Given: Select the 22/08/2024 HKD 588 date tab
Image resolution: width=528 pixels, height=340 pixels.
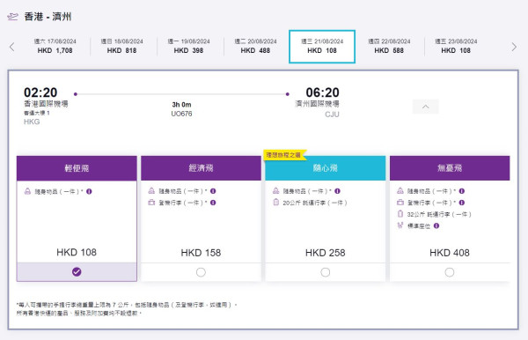Looking at the screenshot, I should (x=389, y=46).
